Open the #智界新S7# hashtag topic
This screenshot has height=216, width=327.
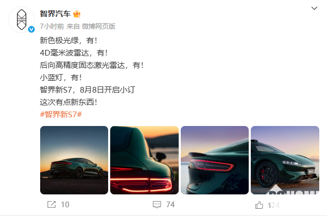pyautogui.click(x=61, y=115)
